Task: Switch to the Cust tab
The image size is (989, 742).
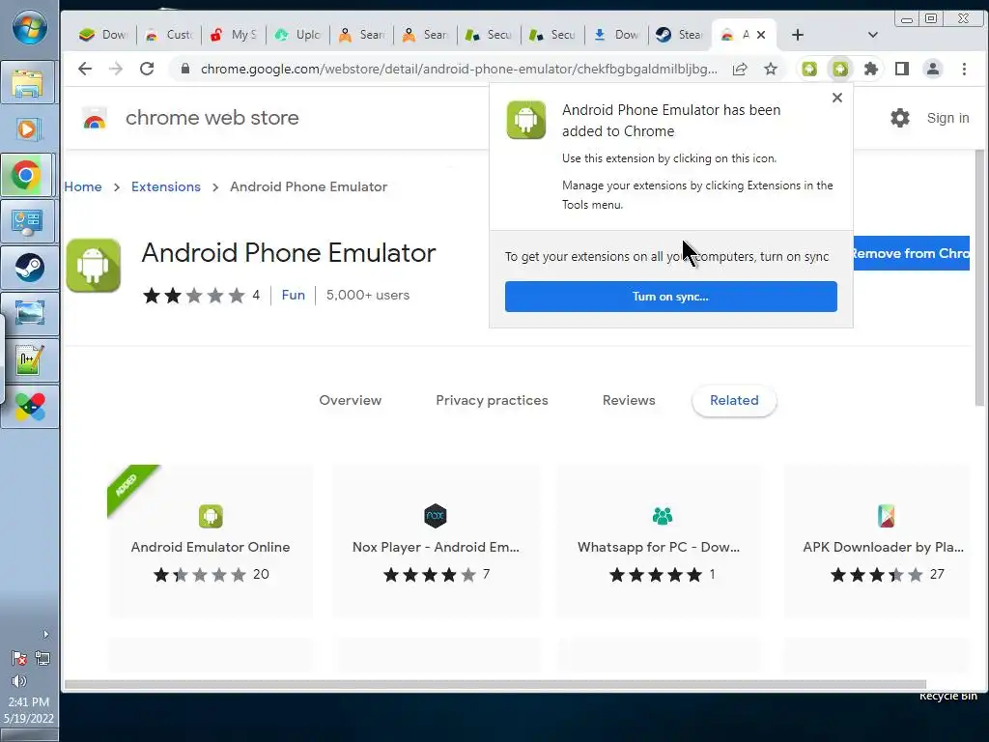Action: 170,35
